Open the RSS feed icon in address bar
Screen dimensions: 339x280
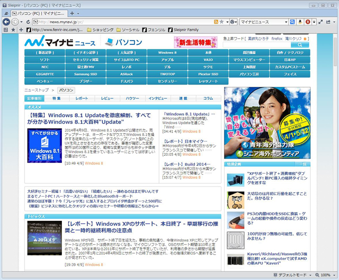point(216,22)
